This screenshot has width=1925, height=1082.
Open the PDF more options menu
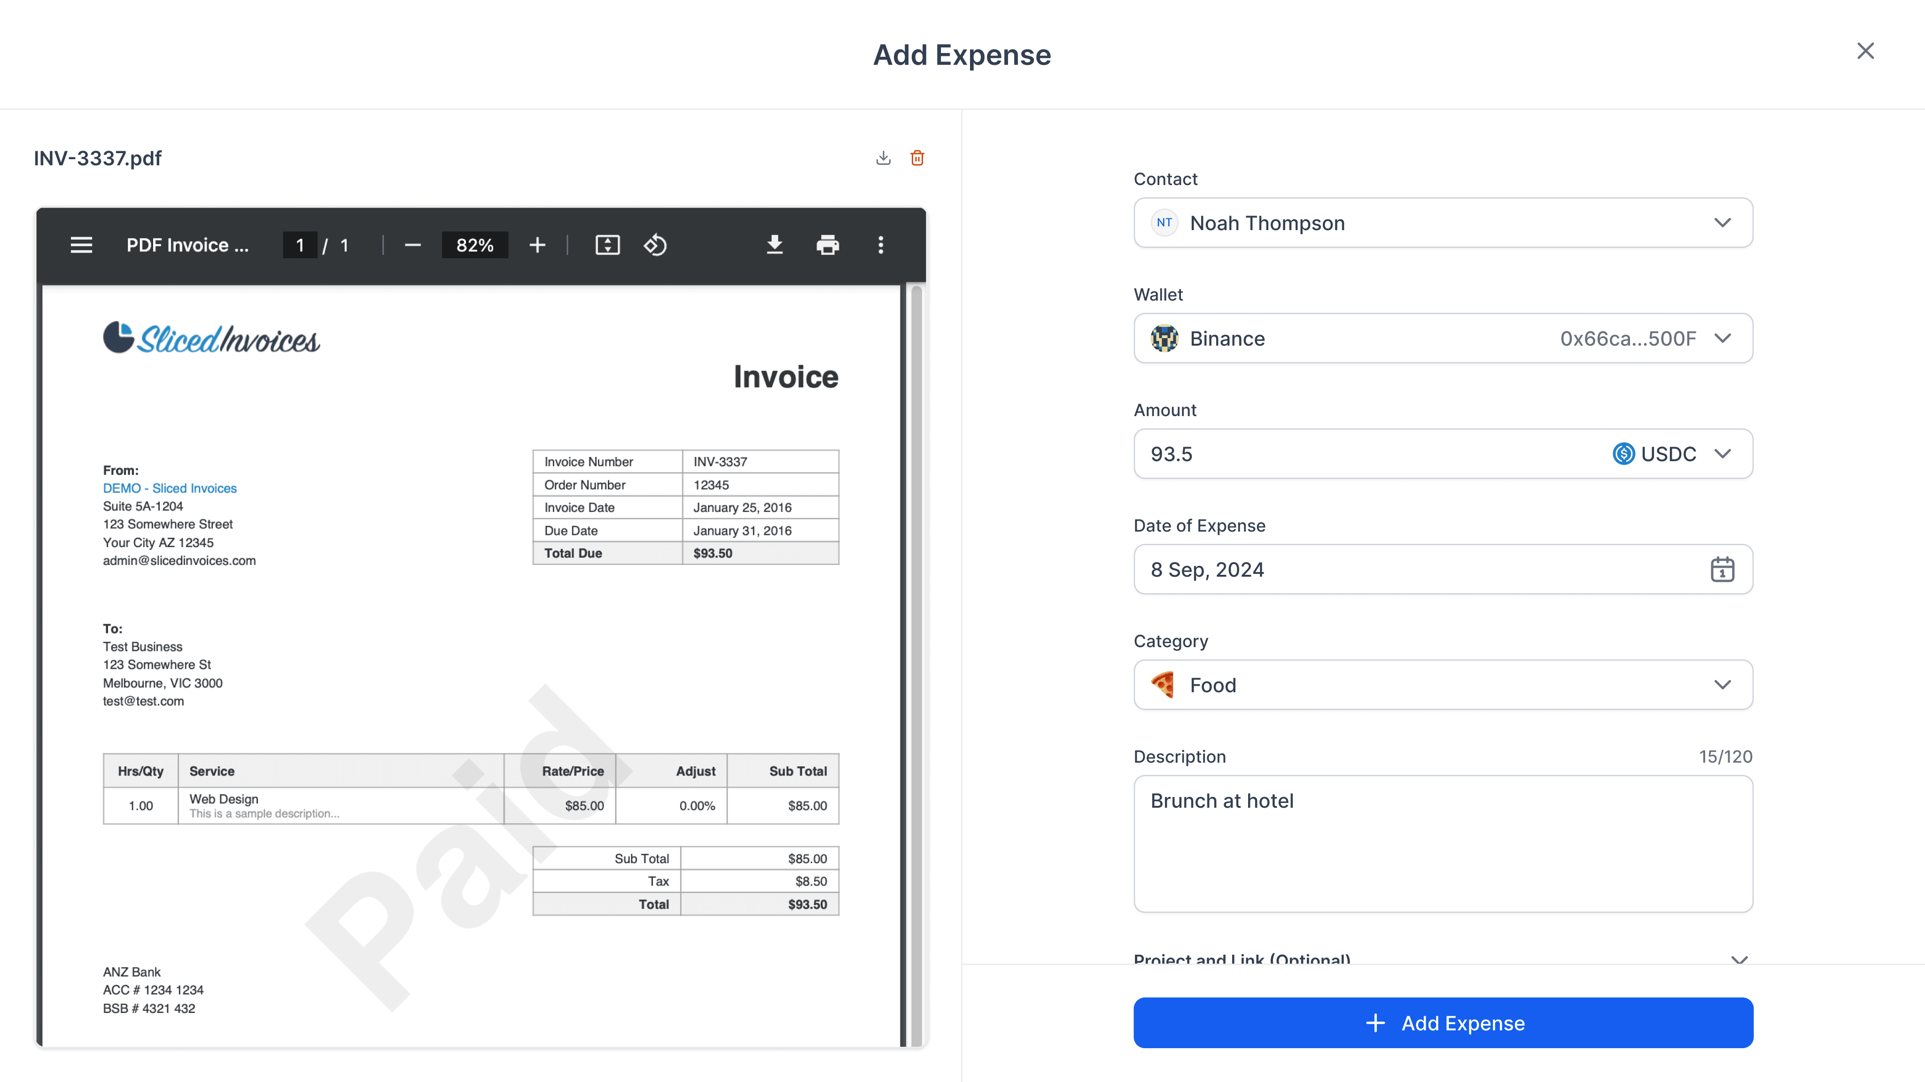tap(880, 245)
